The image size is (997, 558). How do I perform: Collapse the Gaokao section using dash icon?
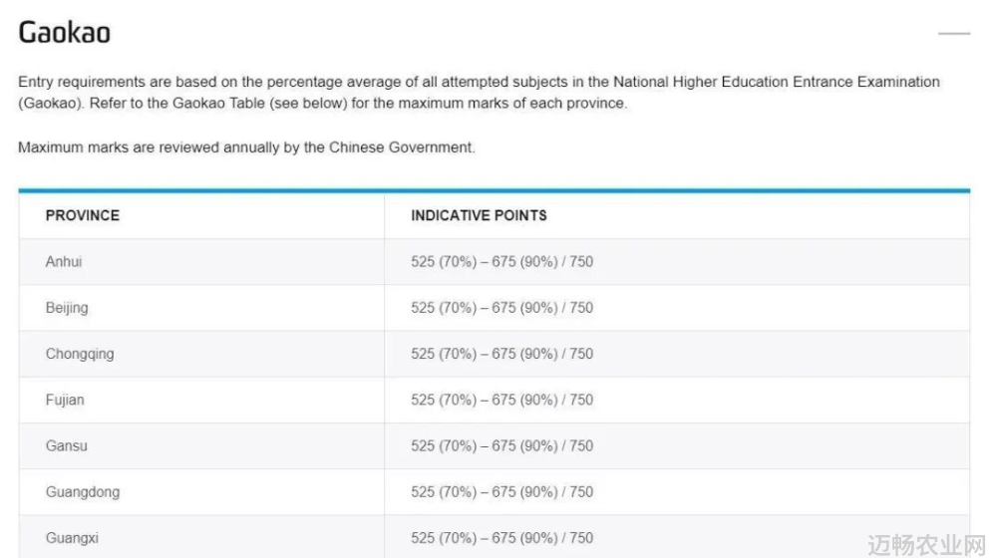(x=954, y=33)
